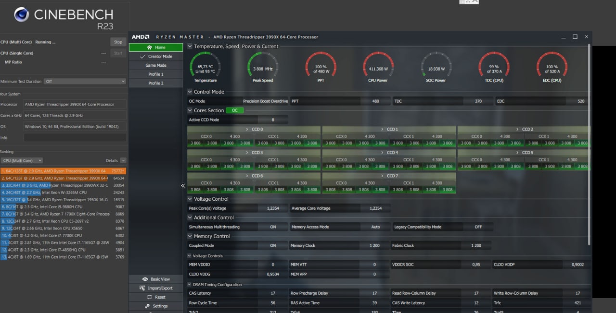
Task: Expand the CCD 3 core group
Action: (254, 153)
